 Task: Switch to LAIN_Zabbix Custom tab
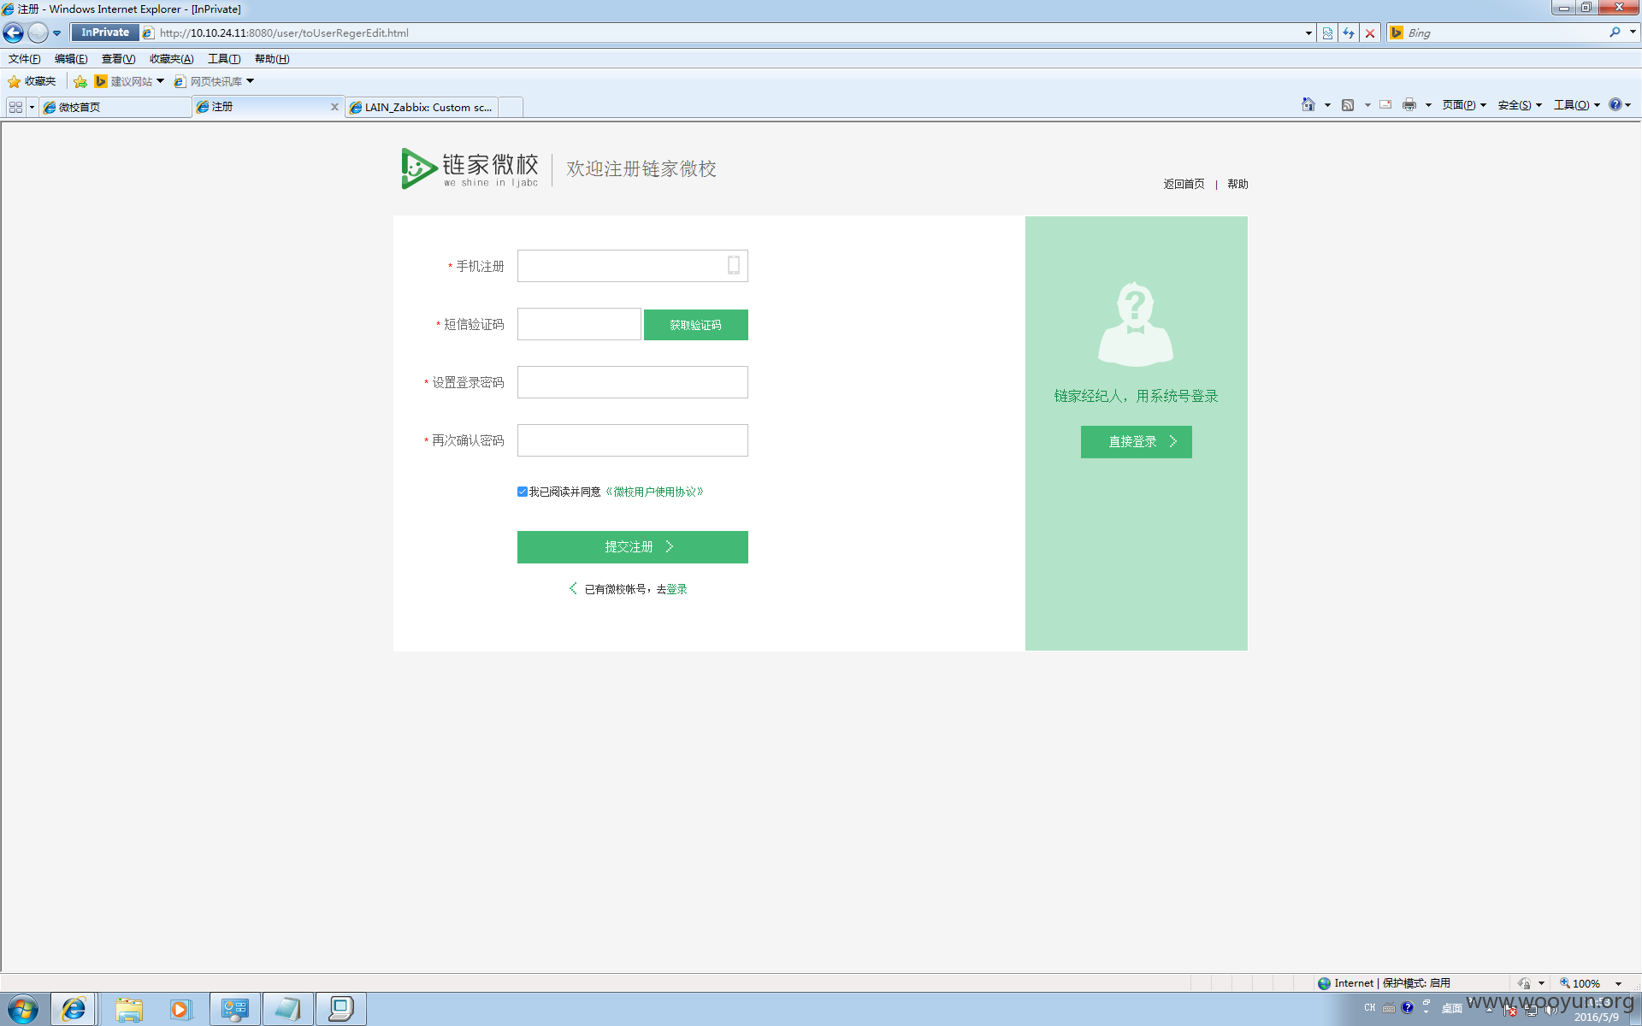[422, 107]
